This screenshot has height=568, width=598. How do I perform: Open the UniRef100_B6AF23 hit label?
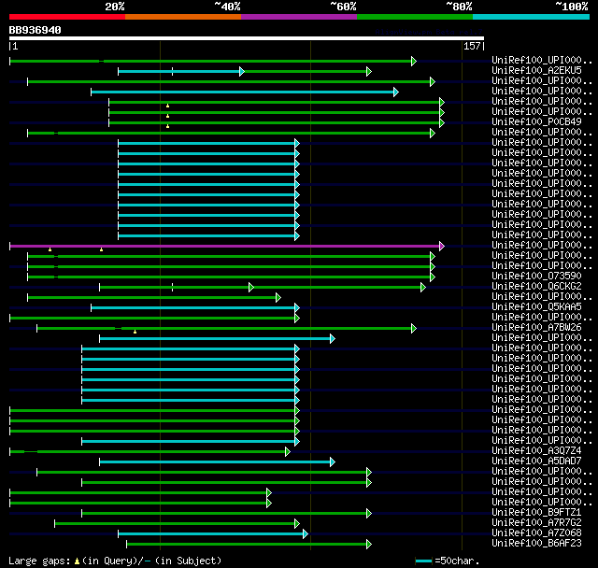click(x=536, y=543)
